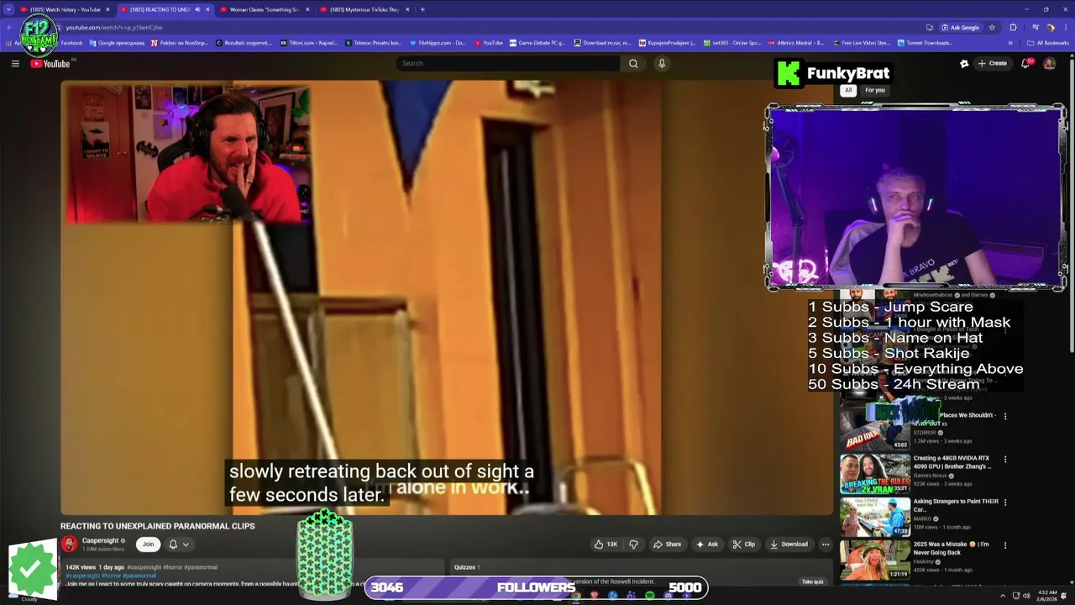Click into the YouTube search field

click(x=508, y=63)
